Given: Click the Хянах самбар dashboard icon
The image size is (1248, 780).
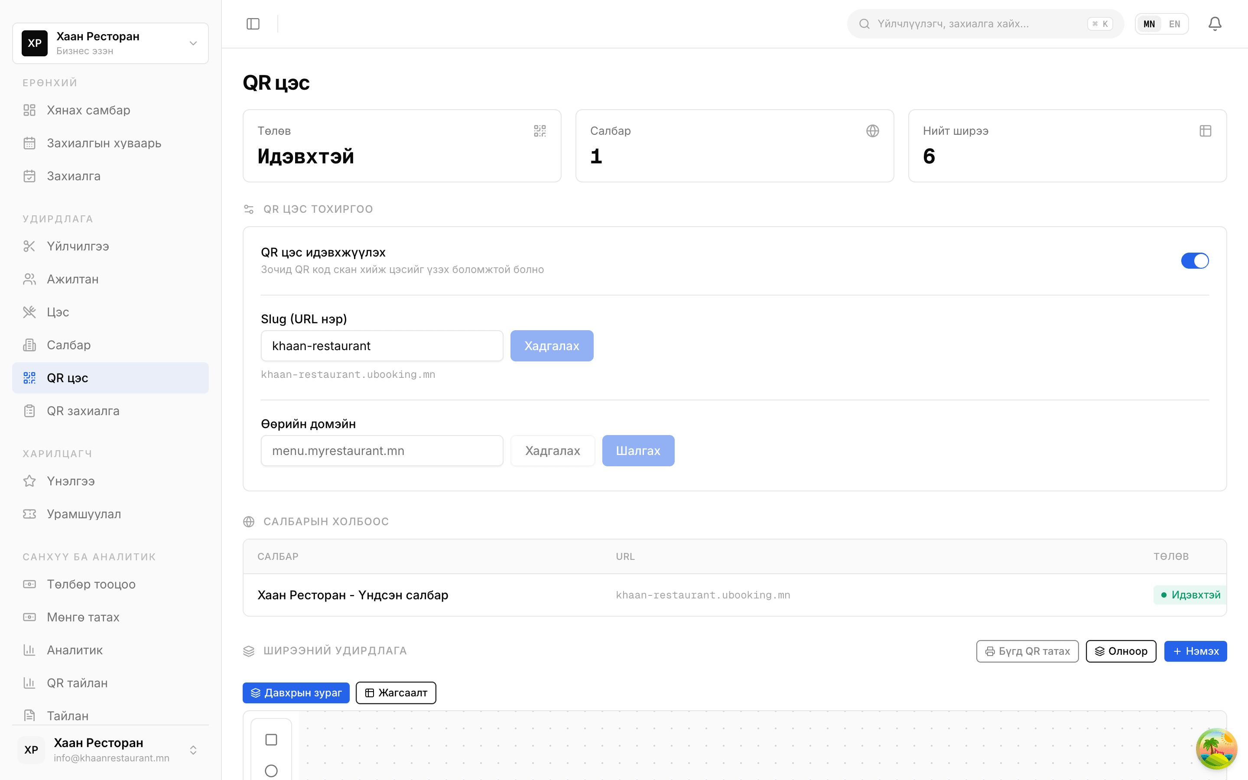Looking at the screenshot, I should [x=29, y=110].
